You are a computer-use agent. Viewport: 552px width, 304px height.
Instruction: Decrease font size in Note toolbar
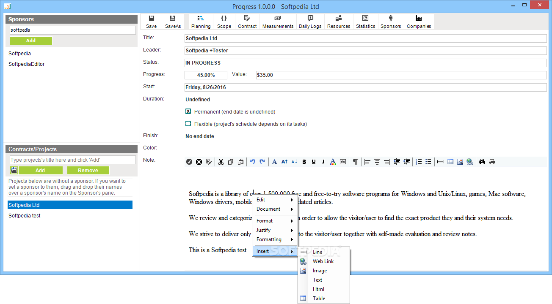[x=294, y=162]
